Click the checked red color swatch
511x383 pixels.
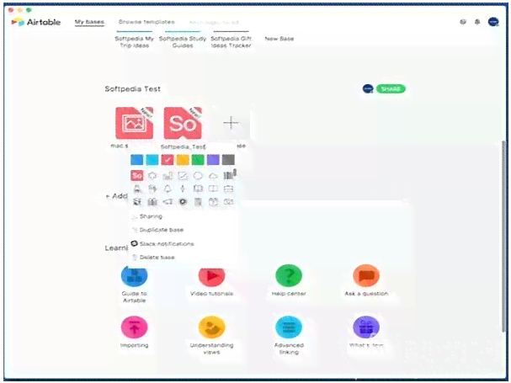[168, 160]
